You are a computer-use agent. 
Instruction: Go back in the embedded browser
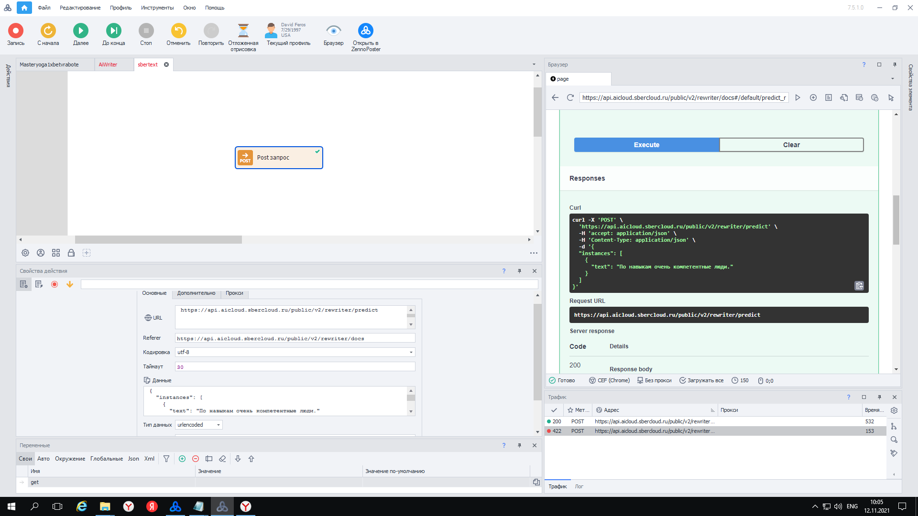(x=555, y=97)
